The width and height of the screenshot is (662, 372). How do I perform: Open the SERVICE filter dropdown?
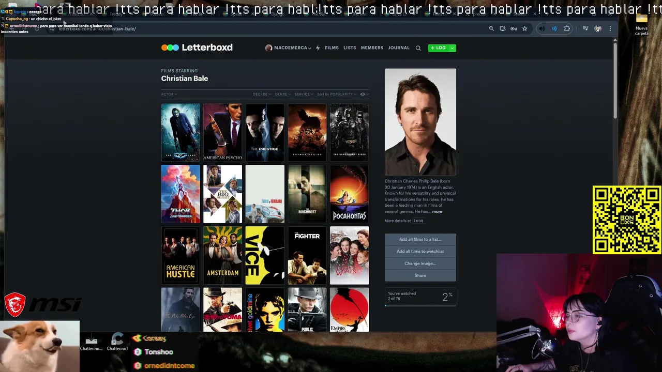[x=304, y=95]
